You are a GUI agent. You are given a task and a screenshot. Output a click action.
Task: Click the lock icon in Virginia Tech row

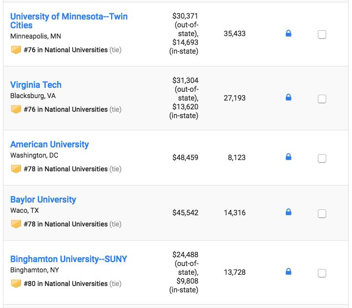click(288, 98)
